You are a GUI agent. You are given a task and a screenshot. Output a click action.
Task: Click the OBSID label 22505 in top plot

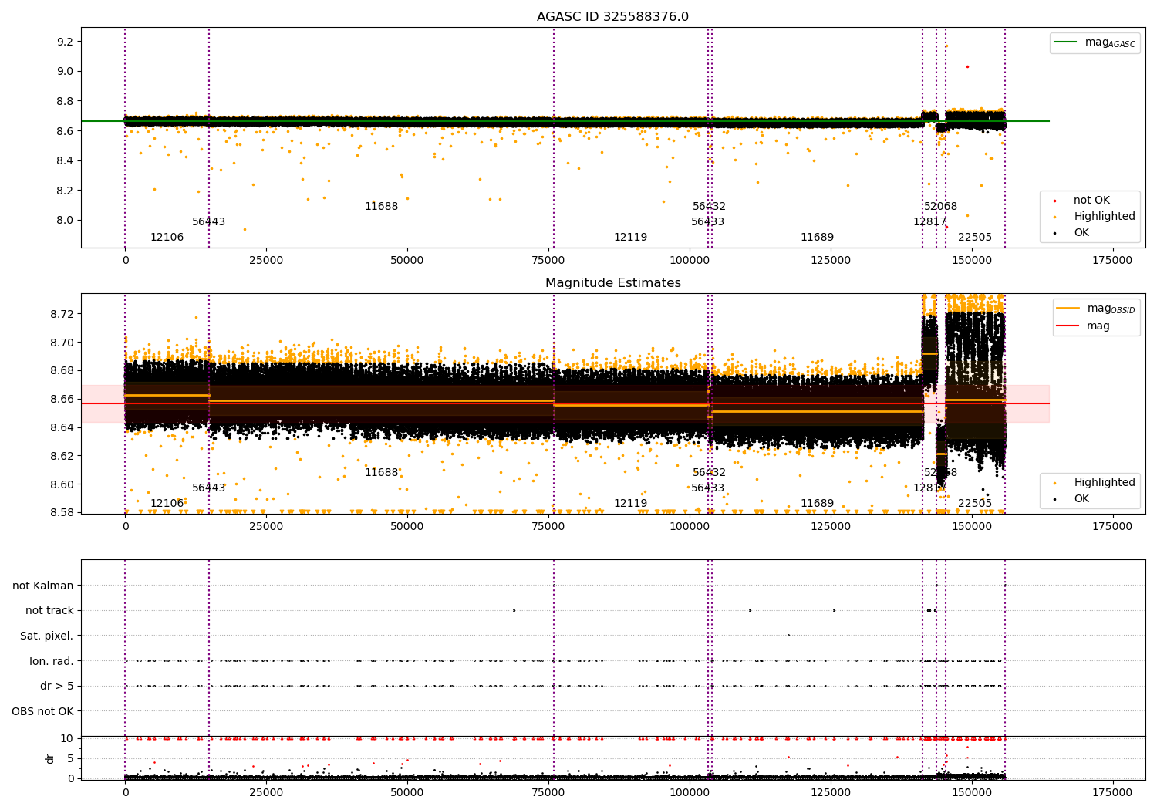coord(975,238)
